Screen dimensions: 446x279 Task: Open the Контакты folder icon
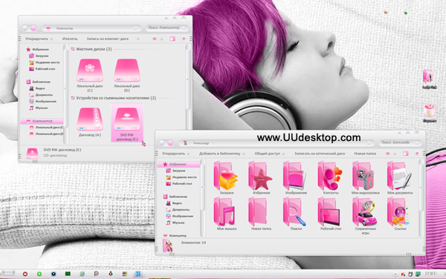point(330,176)
